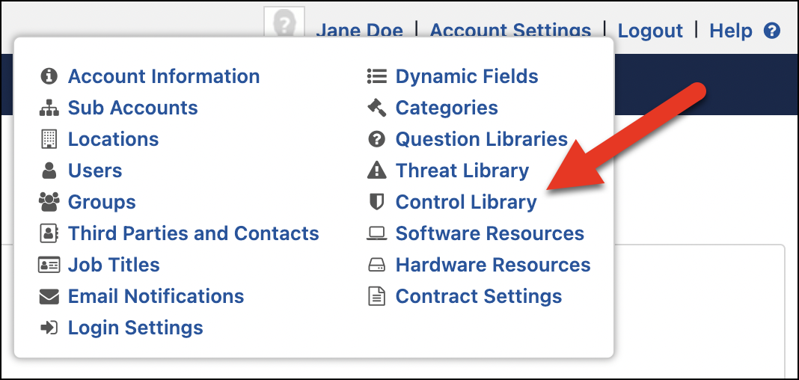
Task: Click the Email Notifications envelope icon
Action: click(x=49, y=296)
